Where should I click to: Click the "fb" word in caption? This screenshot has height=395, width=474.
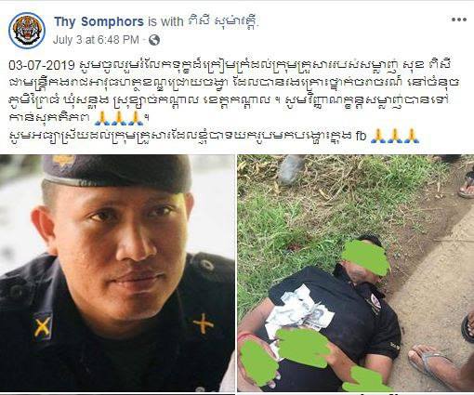tap(361, 136)
